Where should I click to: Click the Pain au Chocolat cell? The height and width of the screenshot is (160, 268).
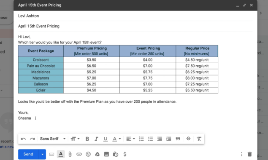[41, 66]
